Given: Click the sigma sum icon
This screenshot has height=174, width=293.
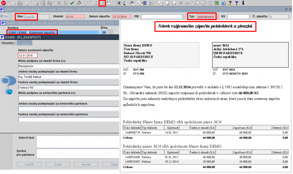Looking at the screenshot, I should 210,3.
